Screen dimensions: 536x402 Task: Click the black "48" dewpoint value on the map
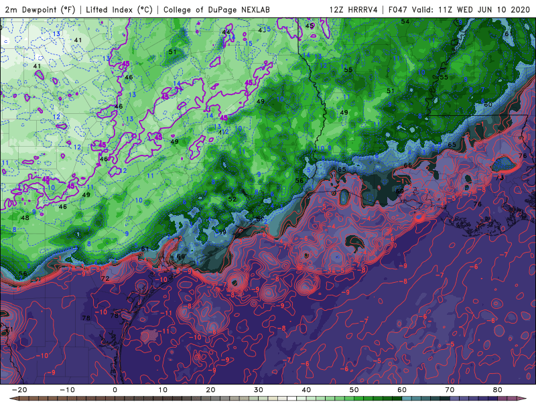25,218
